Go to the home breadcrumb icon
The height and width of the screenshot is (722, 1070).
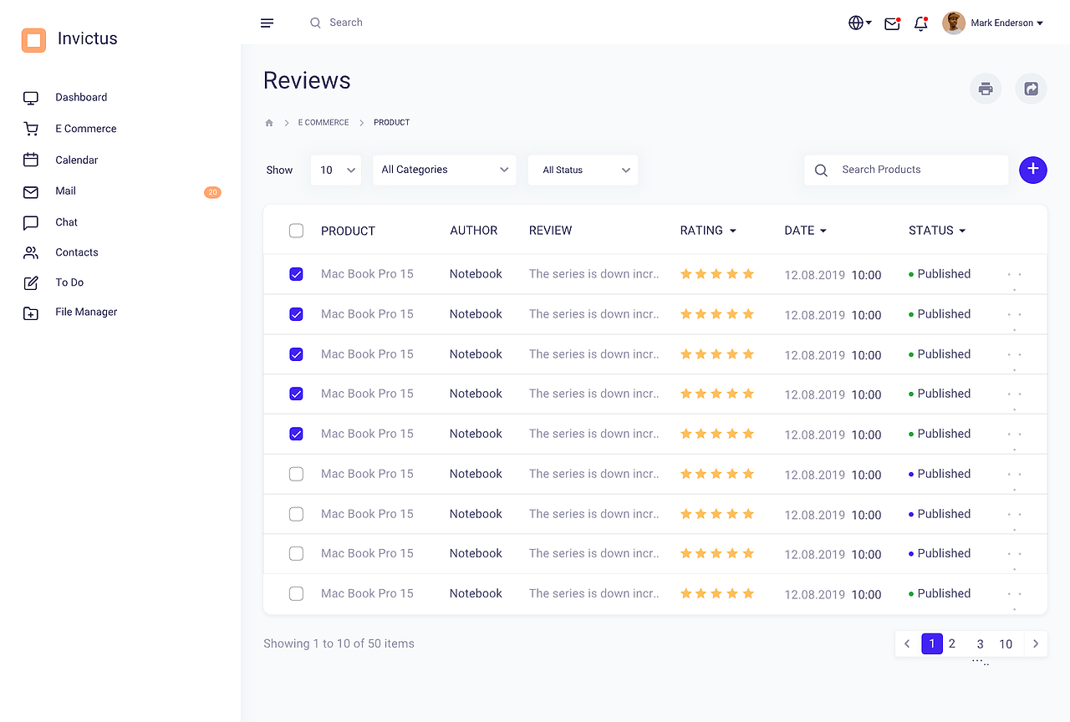point(269,123)
